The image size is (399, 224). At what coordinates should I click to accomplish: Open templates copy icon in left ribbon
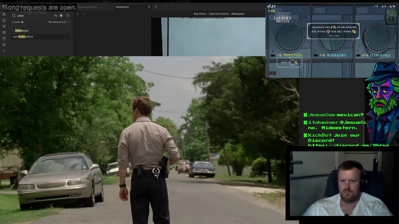tap(4, 44)
